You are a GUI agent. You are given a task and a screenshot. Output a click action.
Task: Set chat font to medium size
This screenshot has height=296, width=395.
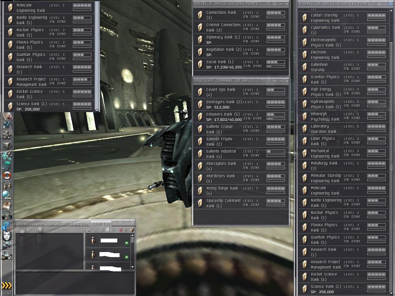click(x=89, y=230)
